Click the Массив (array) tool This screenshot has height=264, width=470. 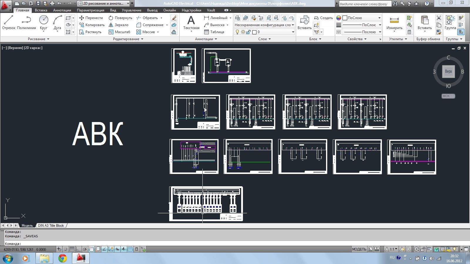146,32
